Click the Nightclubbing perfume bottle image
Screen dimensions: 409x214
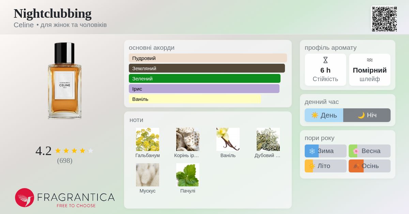pos(65,81)
